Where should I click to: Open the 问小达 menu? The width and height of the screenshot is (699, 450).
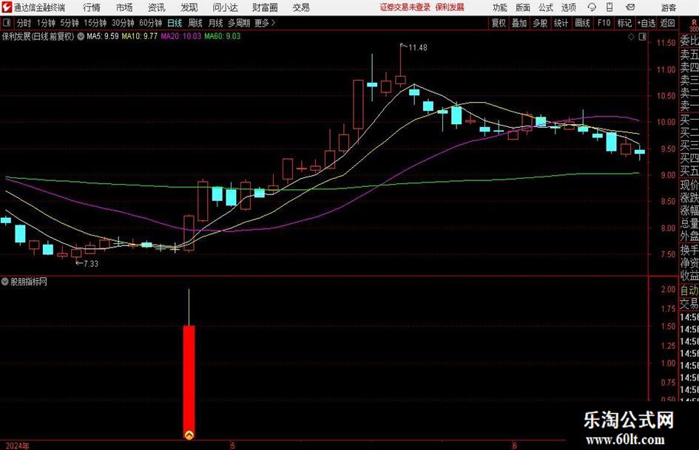pyautogui.click(x=225, y=7)
